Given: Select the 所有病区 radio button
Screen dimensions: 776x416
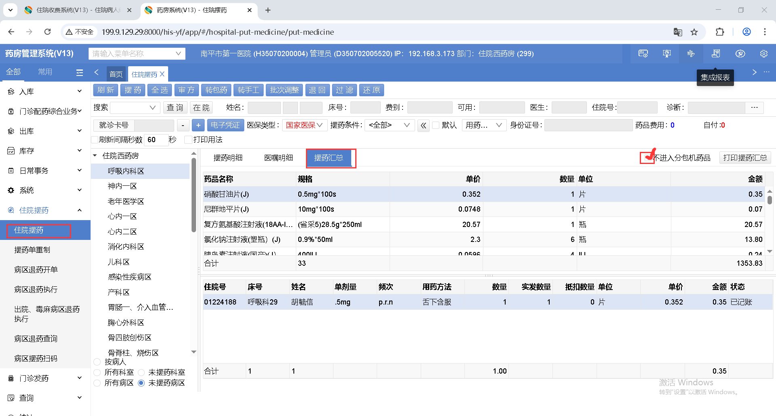Looking at the screenshot, I should point(97,383).
